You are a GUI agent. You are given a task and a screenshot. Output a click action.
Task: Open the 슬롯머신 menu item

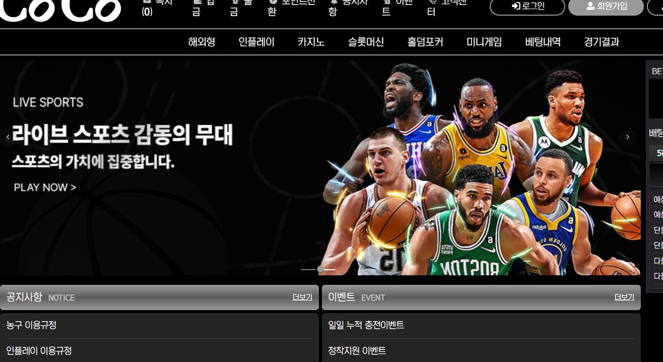366,42
